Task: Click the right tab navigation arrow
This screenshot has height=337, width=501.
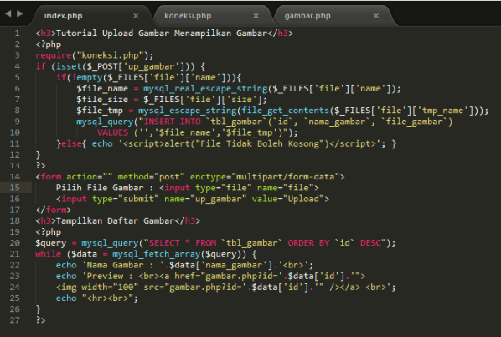Action: pos(20,13)
